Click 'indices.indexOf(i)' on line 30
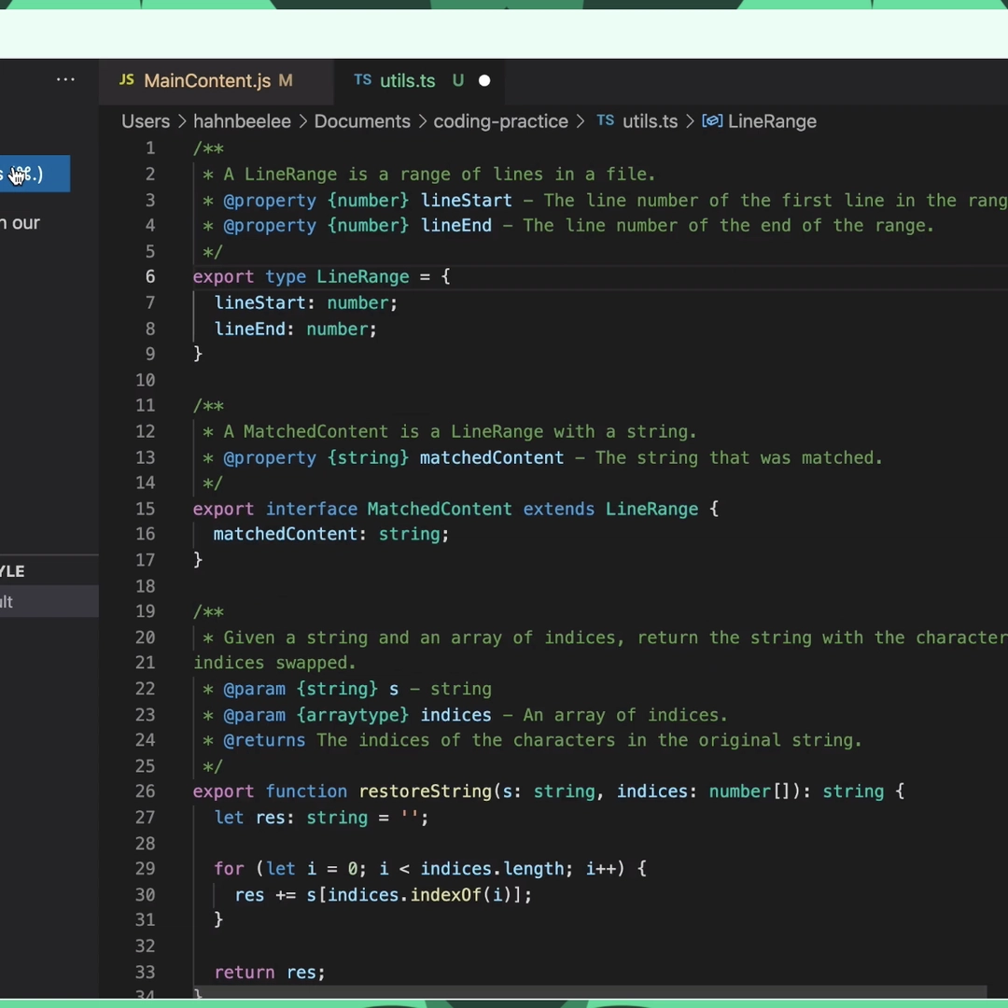1008x1008 pixels. [420, 895]
